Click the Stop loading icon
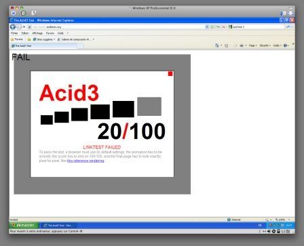Image resolution: width=304 pixels, height=246 pixels. click(x=224, y=27)
